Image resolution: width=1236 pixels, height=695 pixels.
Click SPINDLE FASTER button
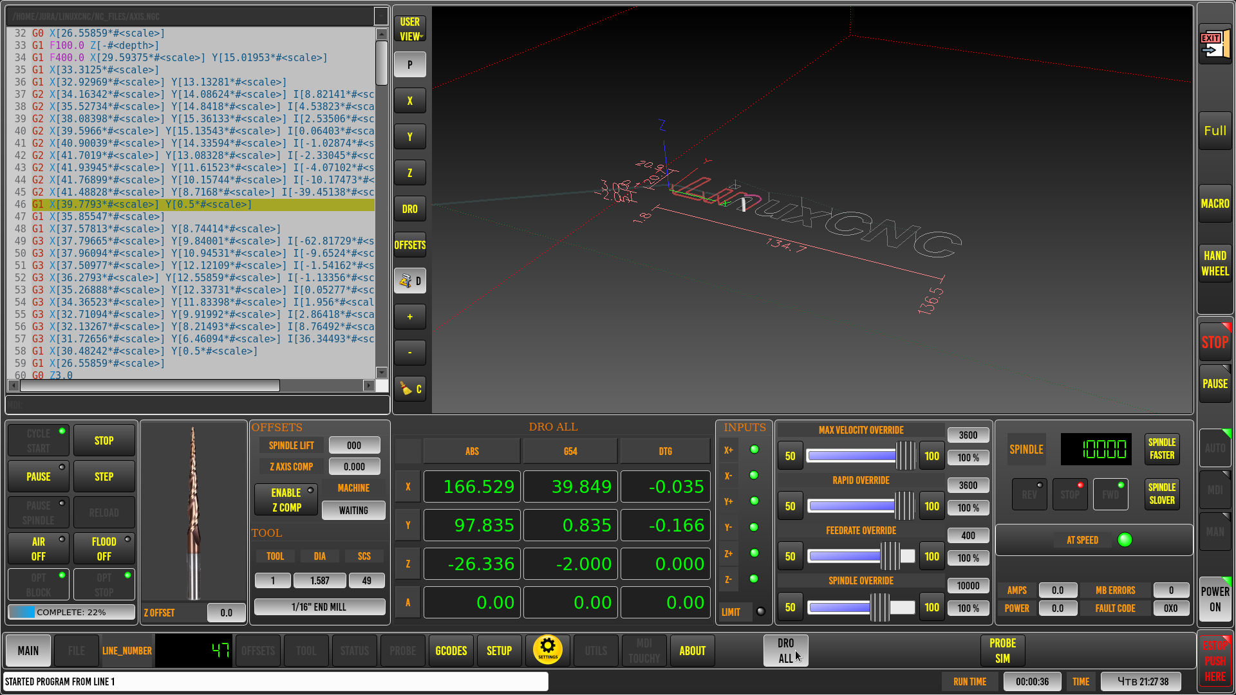click(x=1162, y=449)
